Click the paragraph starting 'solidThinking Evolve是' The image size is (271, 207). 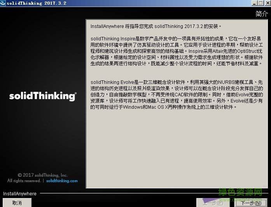pos(177,95)
